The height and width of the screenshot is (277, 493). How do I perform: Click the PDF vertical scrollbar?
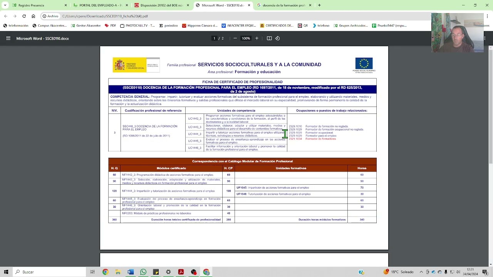(491, 107)
